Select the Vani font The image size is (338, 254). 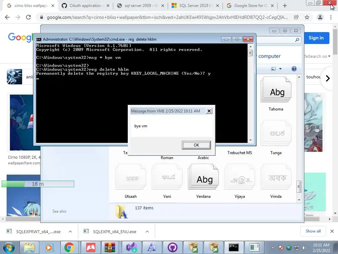(x=167, y=182)
